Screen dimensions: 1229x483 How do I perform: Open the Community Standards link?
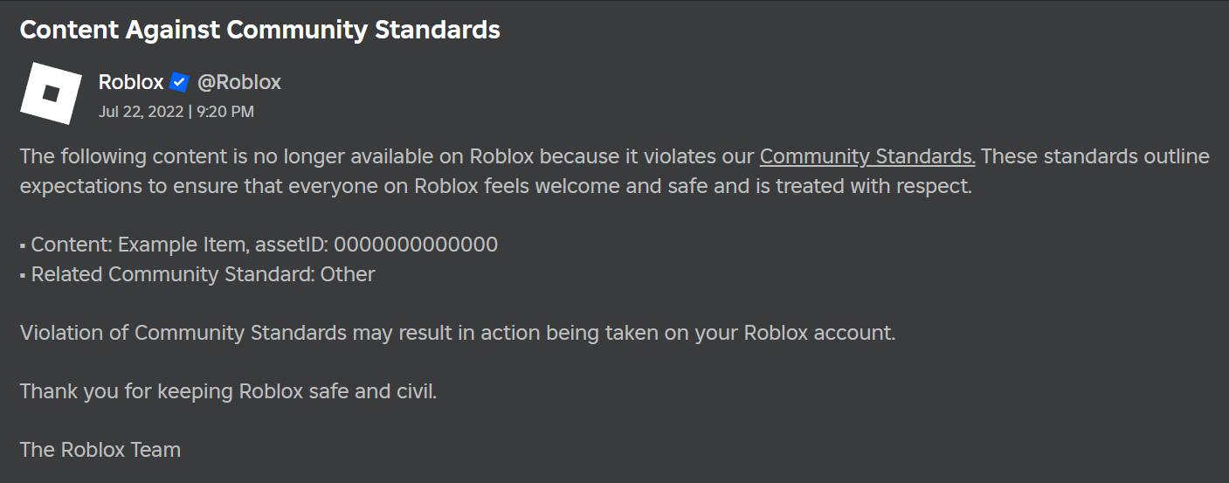[867, 157]
